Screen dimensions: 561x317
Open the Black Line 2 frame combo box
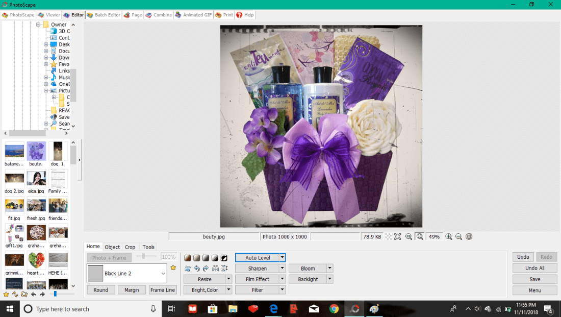[x=126, y=273]
